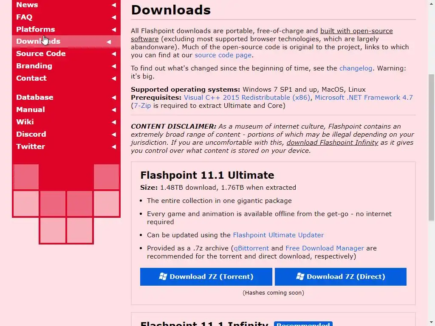Click the arrow icon beside Discord
This screenshot has height=326, width=435.
tap(114, 134)
